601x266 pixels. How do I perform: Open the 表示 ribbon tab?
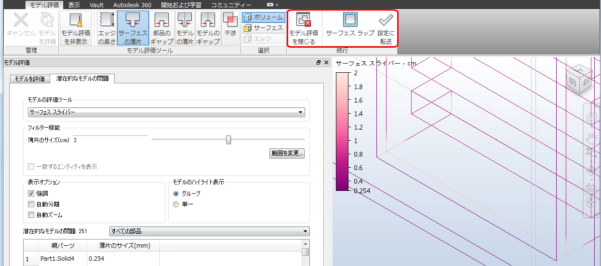click(x=74, y=5)
